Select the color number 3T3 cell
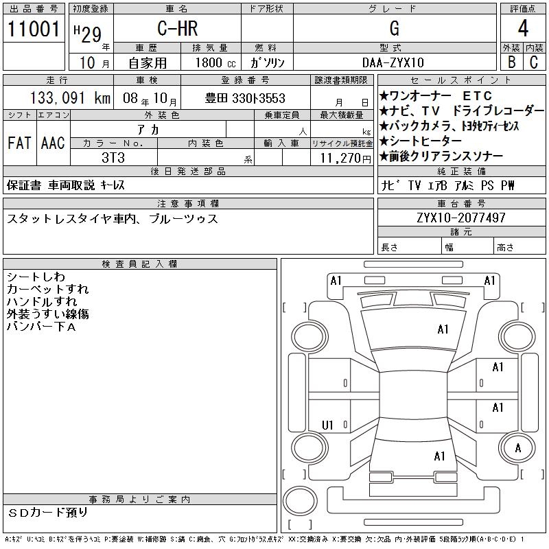This screenshot has height=549, width=549. pyautogui.click(x=114, y=158)
